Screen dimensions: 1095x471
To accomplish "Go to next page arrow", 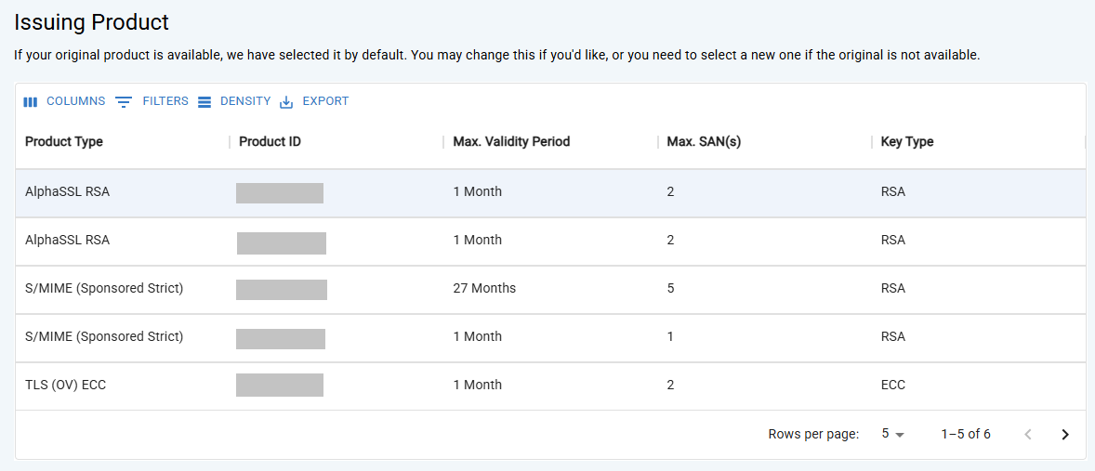I will tap(1065, 434).
